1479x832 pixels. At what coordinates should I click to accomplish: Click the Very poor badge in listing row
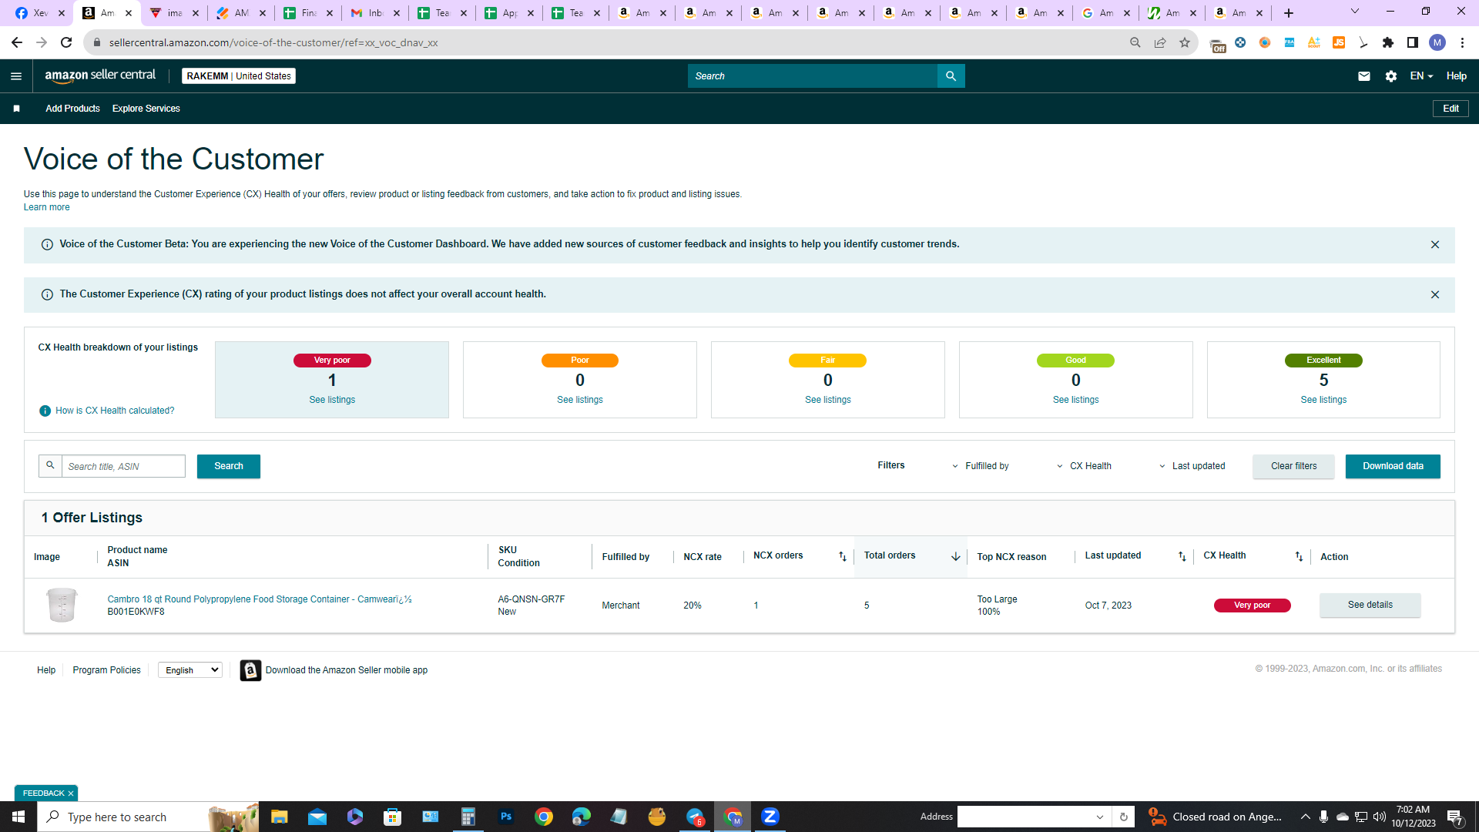click(1252, 606)
